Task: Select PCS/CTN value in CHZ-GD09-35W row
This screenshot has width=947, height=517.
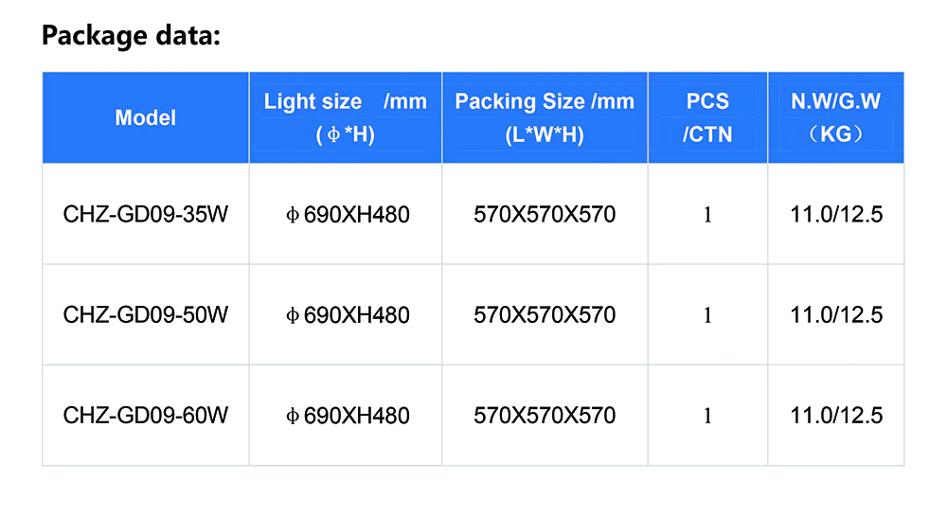Action: pyautogui.click(x=707, y=216)
